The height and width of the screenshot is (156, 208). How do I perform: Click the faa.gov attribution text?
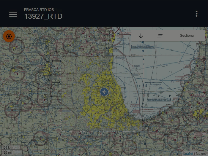[x=201, y=154]
